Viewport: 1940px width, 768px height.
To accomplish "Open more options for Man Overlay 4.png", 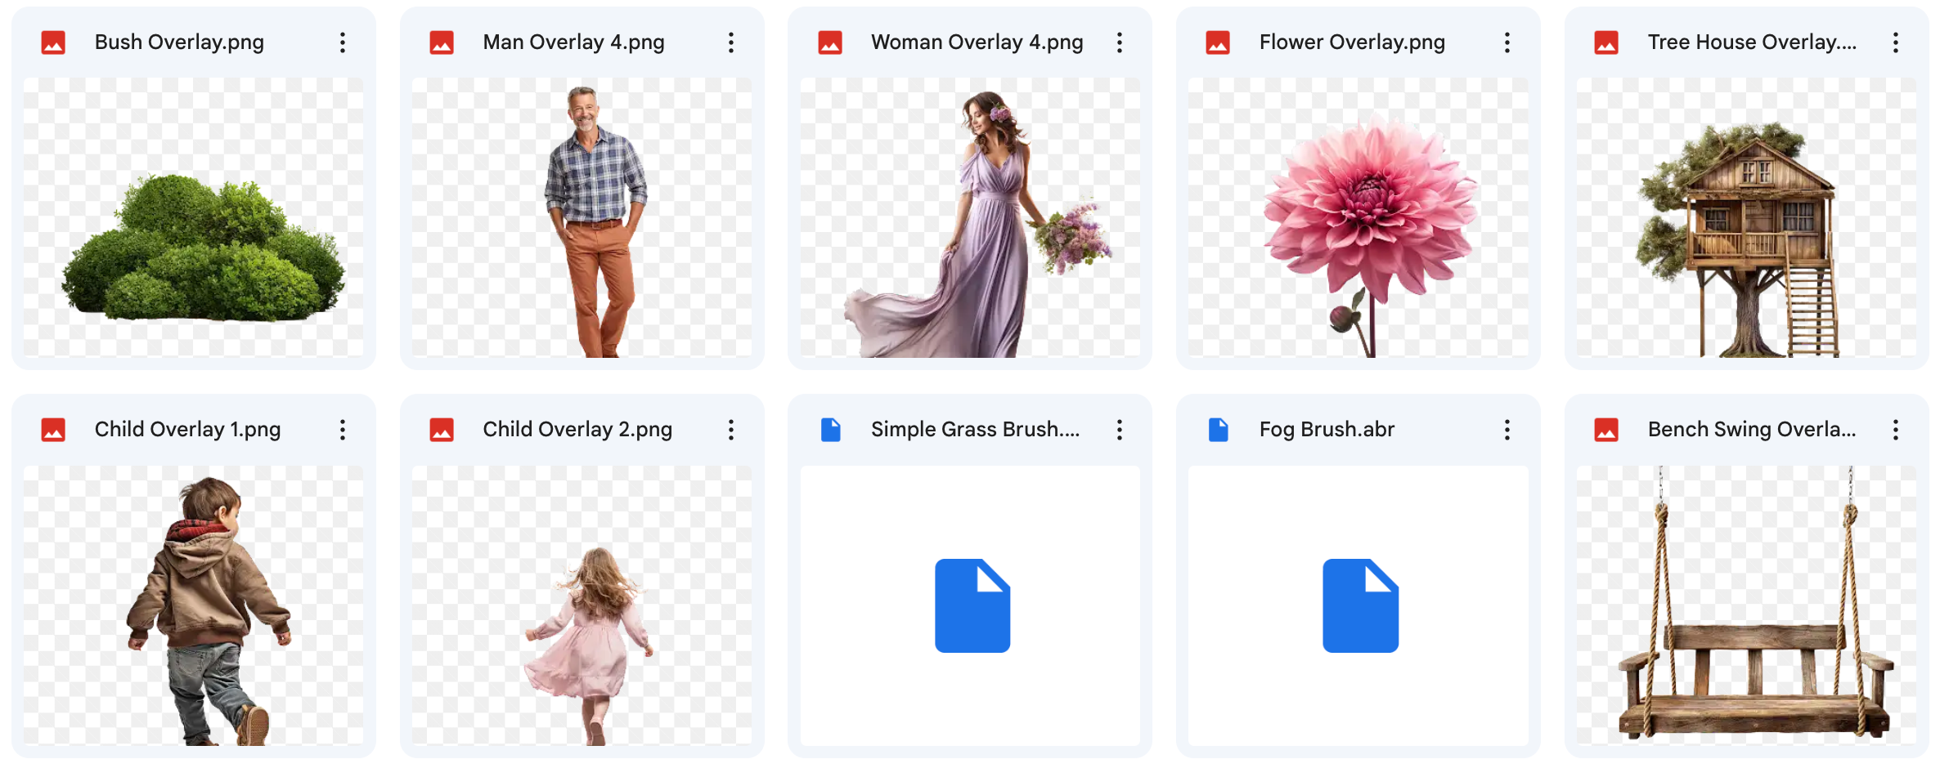I will [x=730, y=42].
